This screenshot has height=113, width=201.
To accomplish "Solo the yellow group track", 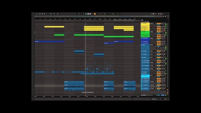I will pos(162,24).
